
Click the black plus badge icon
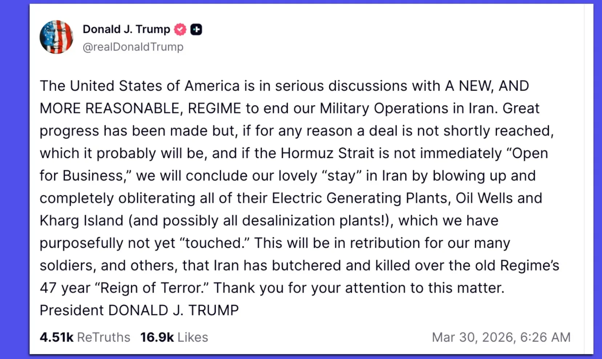[196, 29]
